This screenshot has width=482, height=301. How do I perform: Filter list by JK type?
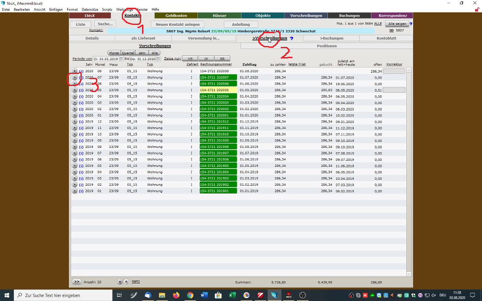(206, 59)
